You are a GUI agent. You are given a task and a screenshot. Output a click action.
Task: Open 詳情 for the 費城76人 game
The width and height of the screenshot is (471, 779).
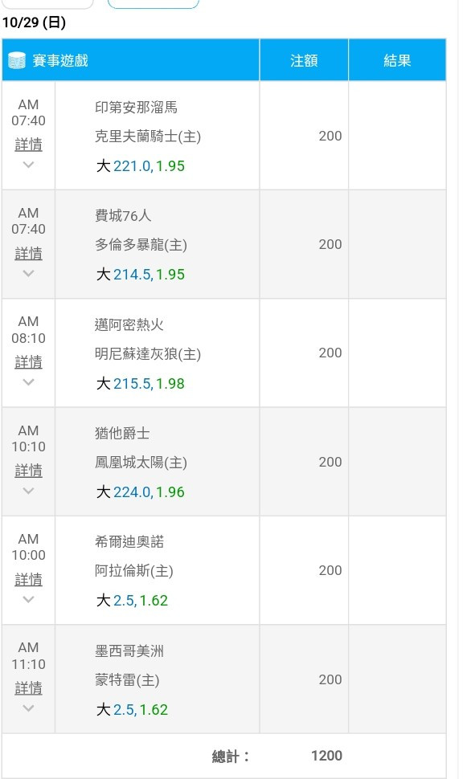(28, 254)
